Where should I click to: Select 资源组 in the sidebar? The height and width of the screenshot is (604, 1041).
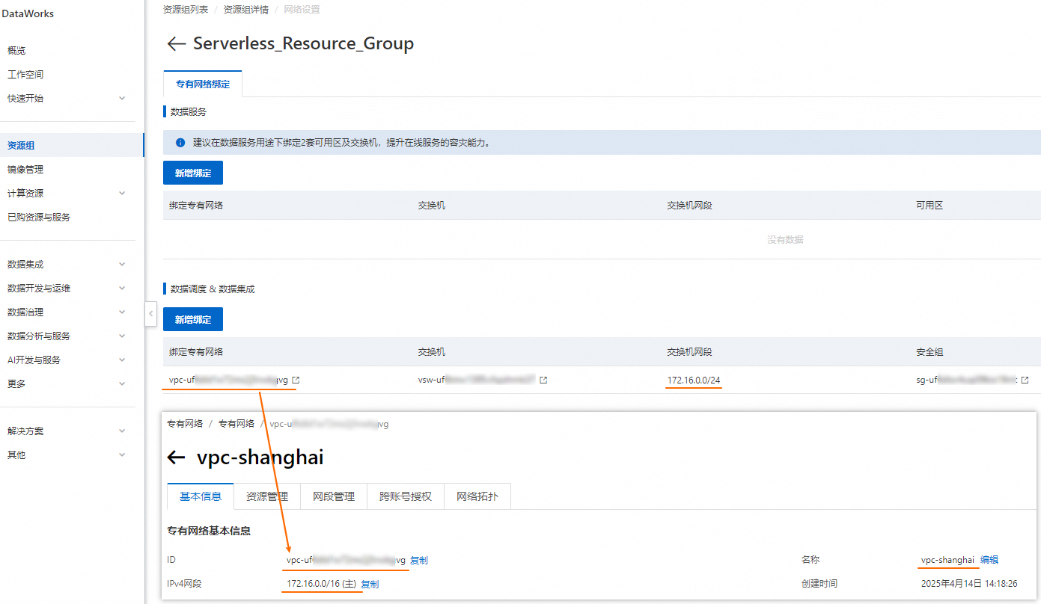[21, 146]
